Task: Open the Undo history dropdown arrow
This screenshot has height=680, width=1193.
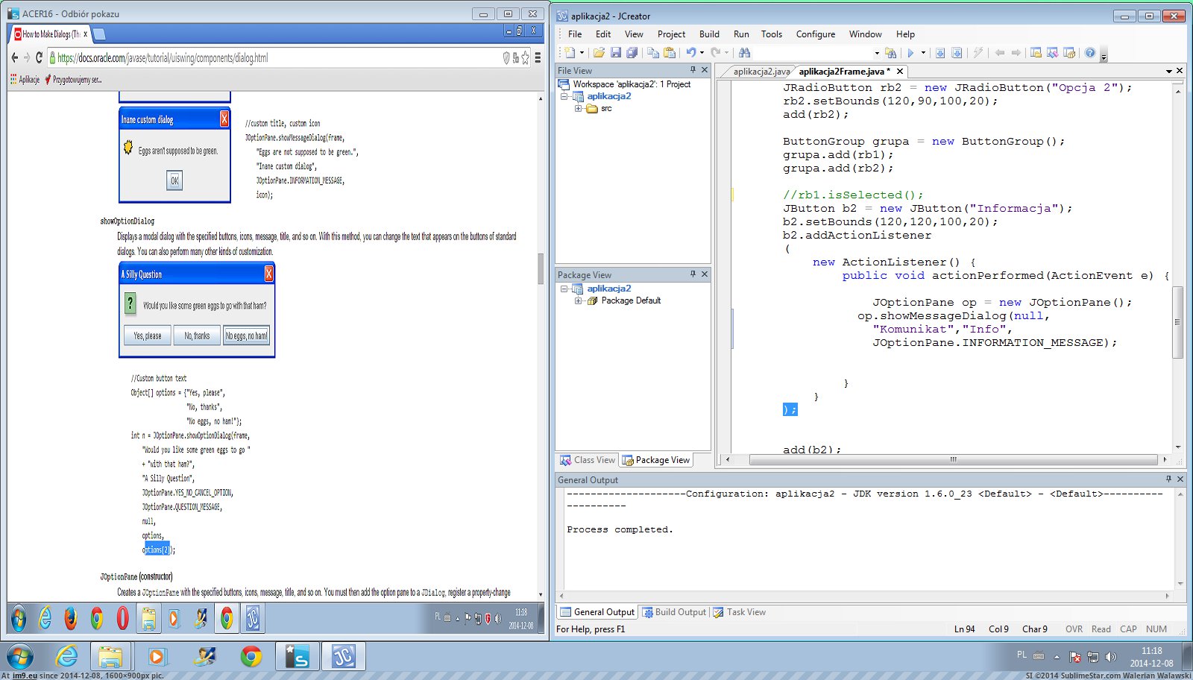Action: pyautogui.click(x=702, y=52)
